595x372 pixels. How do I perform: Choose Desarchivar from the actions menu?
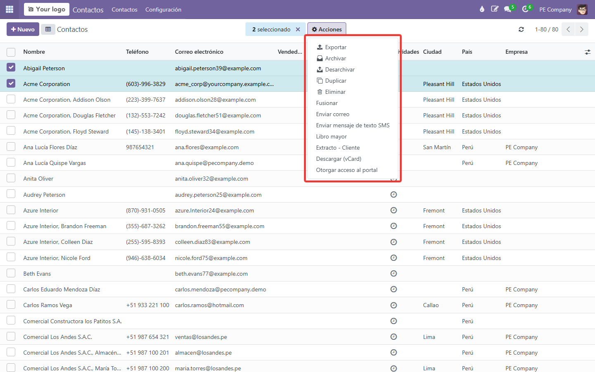(x=353, y=69)
